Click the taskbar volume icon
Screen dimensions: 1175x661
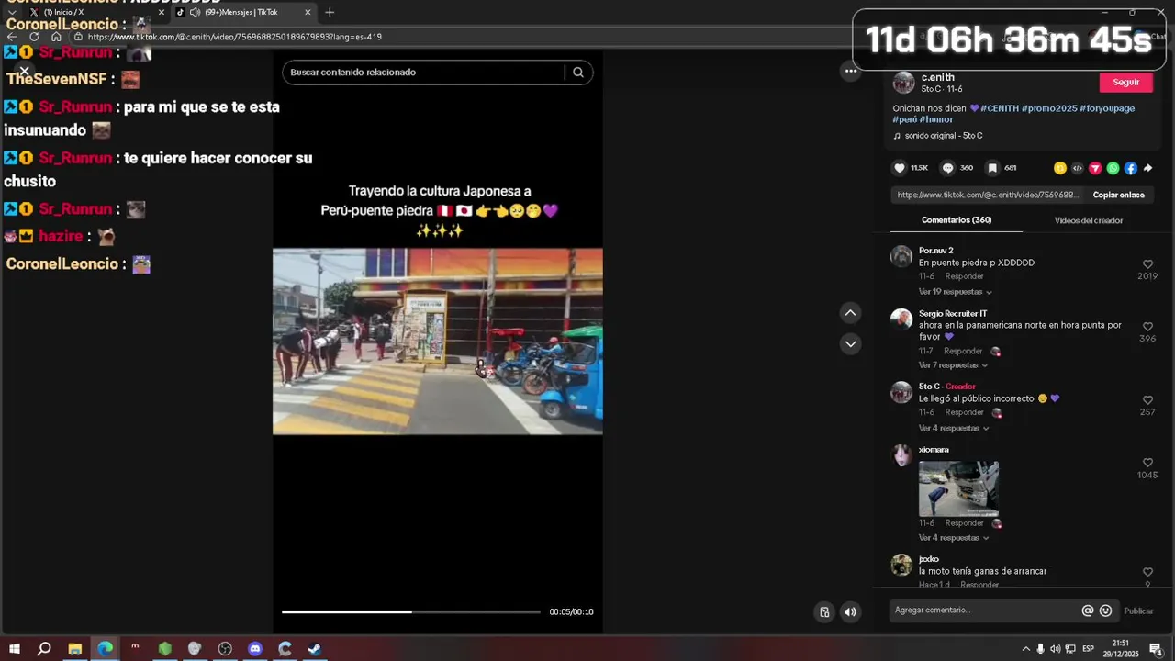coord(1055,649)
